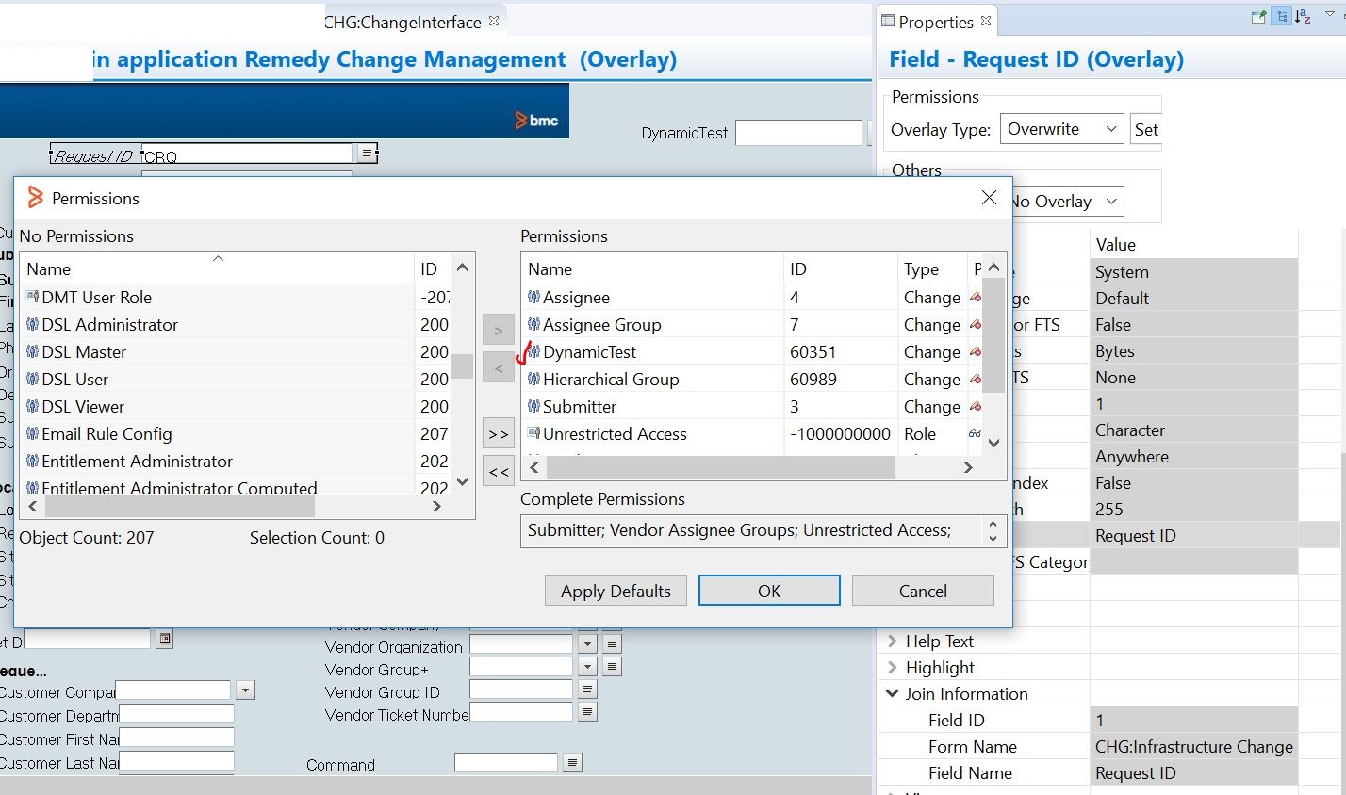The image size is (1346, 795).
Task: Select the Assignee Group permission row
Action: click(752, 324)
